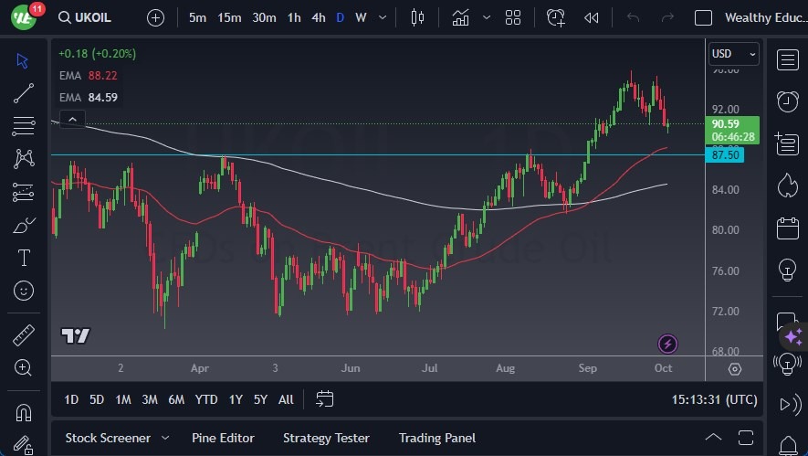Open the Strategy Tester tab
Viewport: 808px width, 456px height.
(x=326, y=438)
